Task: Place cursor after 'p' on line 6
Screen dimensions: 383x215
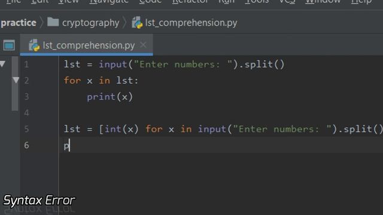Action: (70, 146)
